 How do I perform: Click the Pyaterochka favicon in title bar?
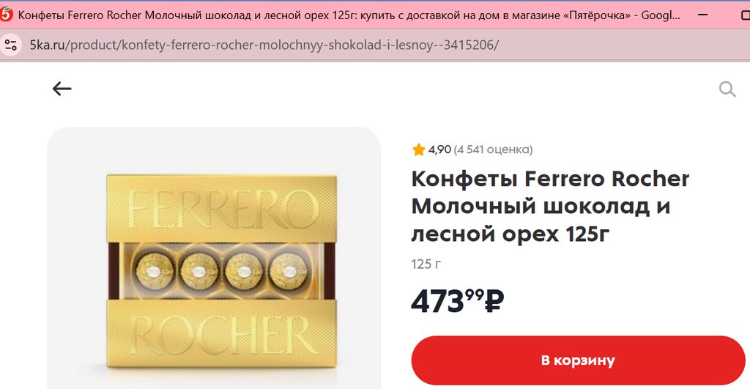pyautogui.click(x=6, y=15)
